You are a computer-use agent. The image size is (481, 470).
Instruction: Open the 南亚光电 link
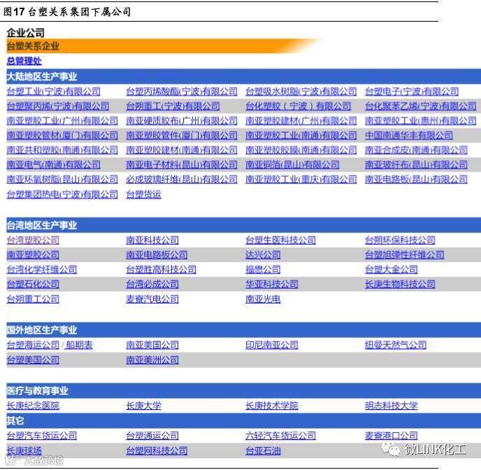tap(263, 299)
